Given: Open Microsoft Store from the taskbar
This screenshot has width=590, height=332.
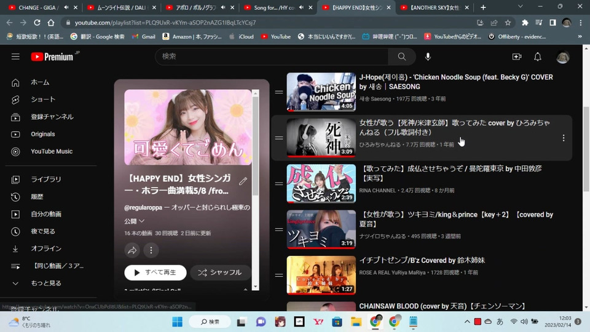Looking at the screenshot, I should pos(337,322).
